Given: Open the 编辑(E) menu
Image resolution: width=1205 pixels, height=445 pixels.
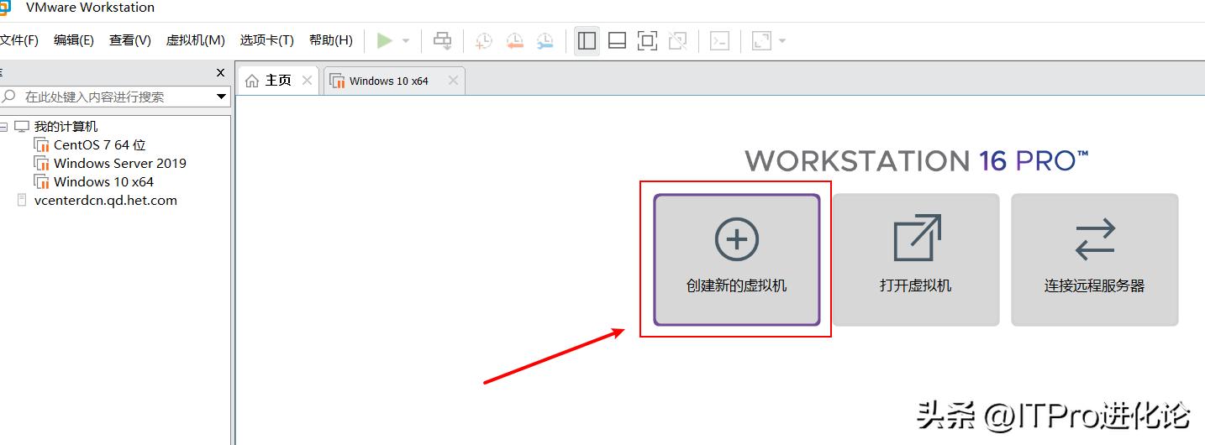Looking at the screenshot, I should tap(74, 40).
